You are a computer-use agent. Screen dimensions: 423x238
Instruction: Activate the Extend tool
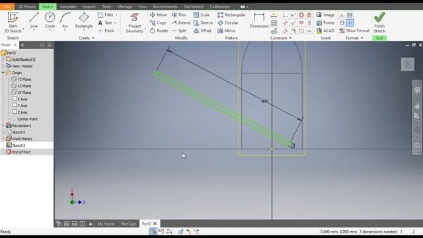click(181, 23)
